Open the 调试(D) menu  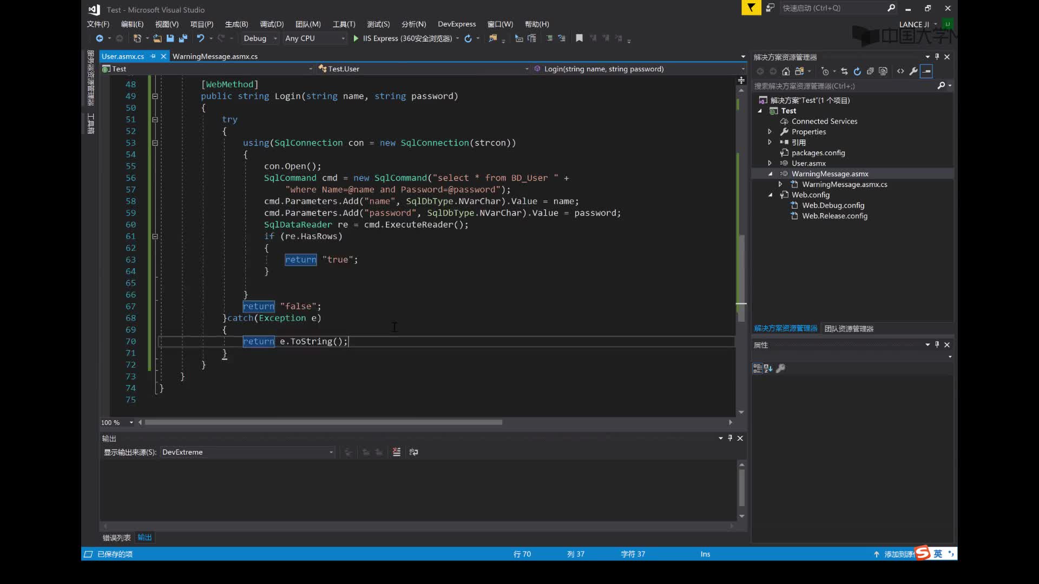[272, 24]
